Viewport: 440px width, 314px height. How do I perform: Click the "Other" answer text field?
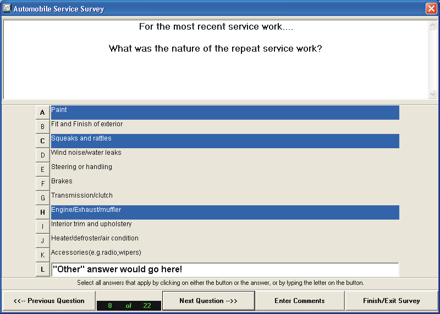point(225,270)
